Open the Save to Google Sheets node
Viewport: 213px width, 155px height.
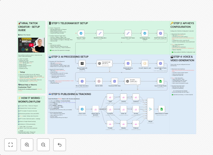pyautogui.click(x=161, y=81)
